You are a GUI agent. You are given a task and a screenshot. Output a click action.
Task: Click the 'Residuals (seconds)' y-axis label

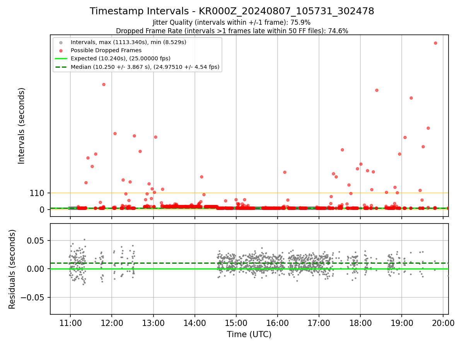click(12, 269)
